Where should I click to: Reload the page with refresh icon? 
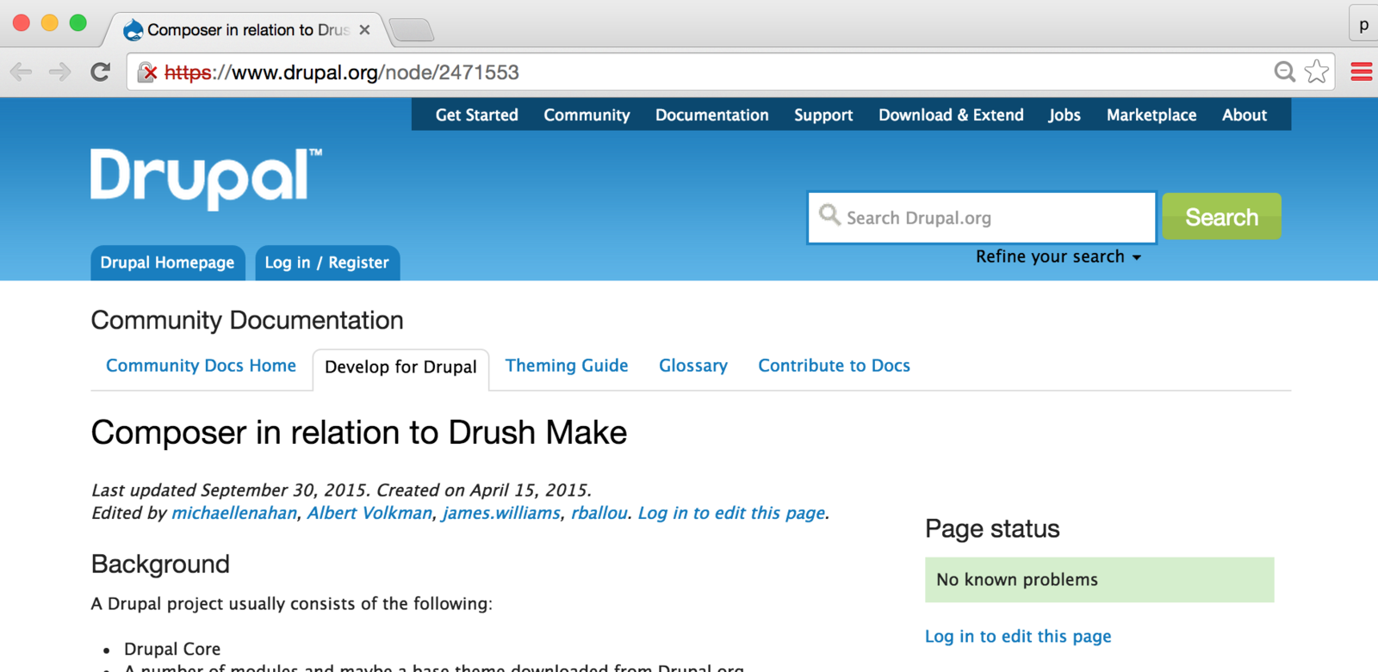click(100, 72)
